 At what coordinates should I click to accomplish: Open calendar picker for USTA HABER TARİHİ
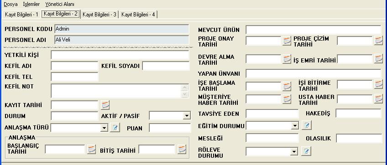tap(378, 99)
